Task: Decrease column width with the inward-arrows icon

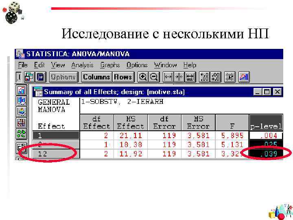Action: (179, 77)
